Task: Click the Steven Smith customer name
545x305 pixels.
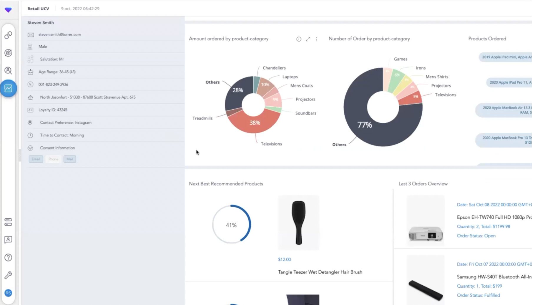Action: (x=41, y=22)
